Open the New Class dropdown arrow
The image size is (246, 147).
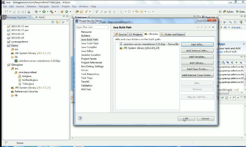click(x=70, y=12)
